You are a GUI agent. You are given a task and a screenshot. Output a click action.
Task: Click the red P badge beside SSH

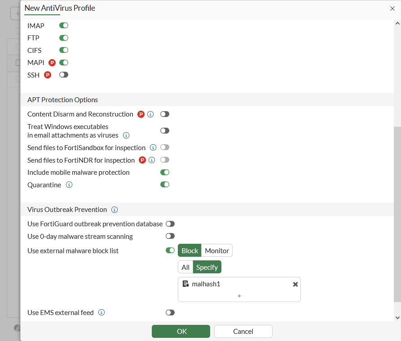tap(48, 75)
